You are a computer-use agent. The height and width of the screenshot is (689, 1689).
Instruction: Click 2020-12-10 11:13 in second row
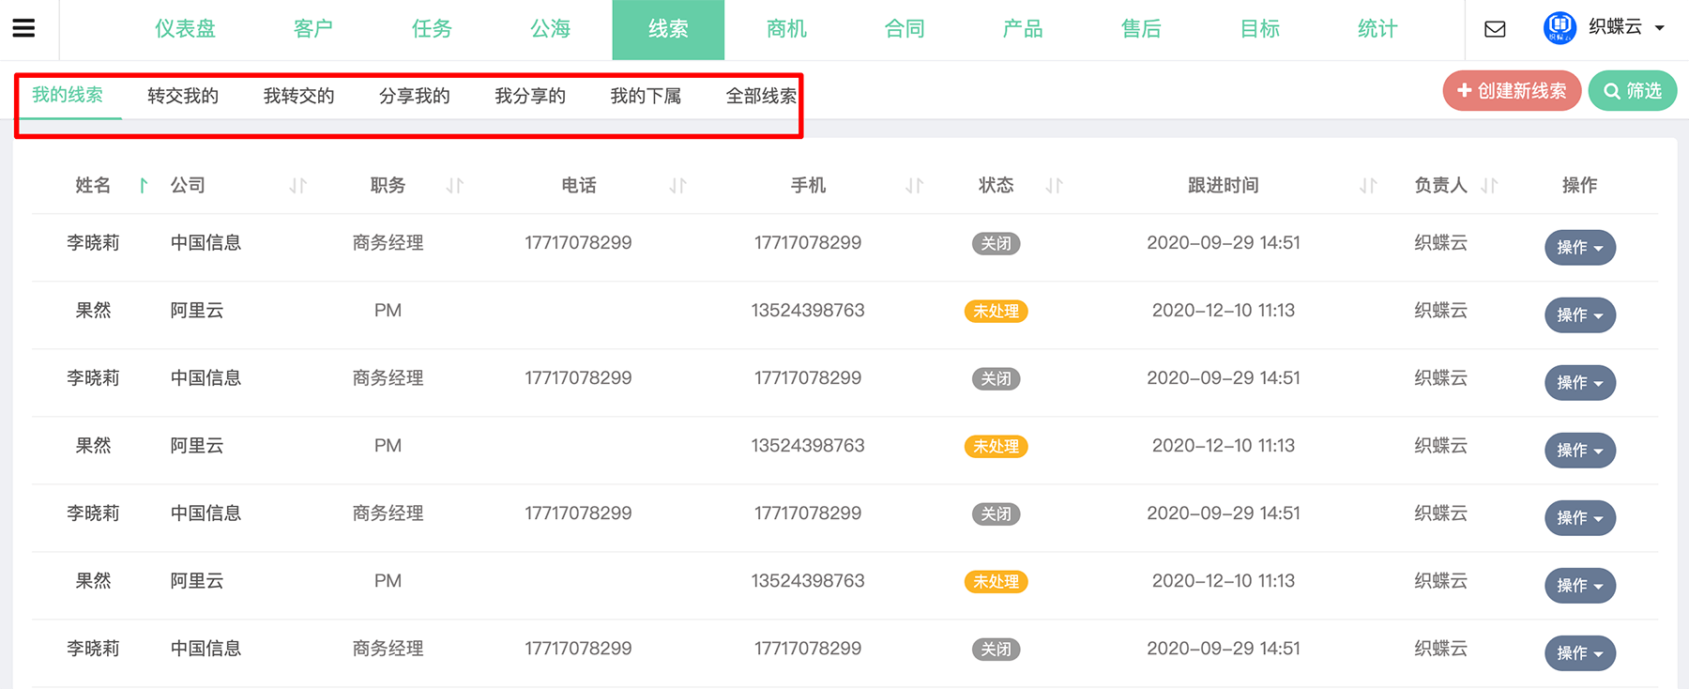tap(1224, 311)
